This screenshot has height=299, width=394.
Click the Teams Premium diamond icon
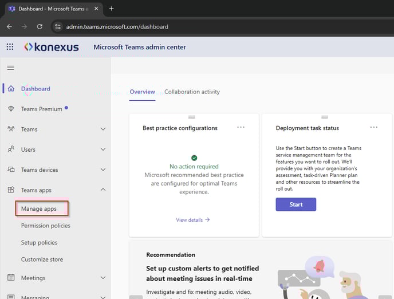(x=11, y=109)
